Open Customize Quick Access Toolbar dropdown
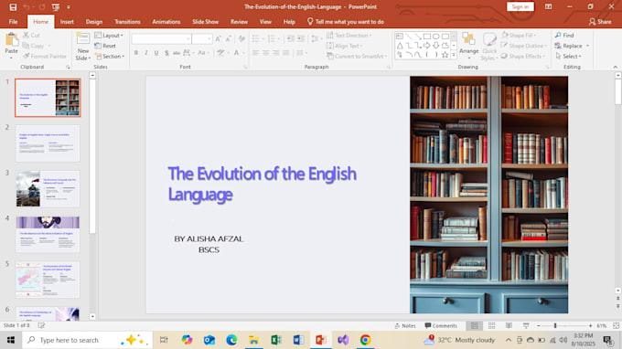The image size is (622, 349). click(69, 7)
